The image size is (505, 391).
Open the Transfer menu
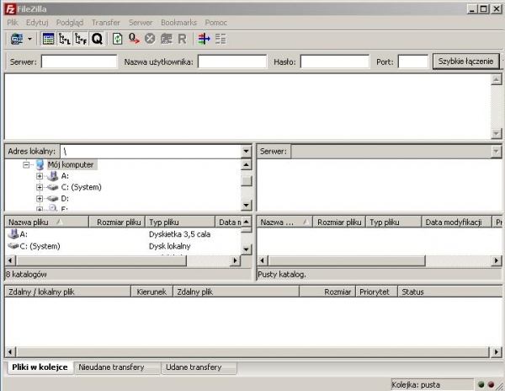point(105,22)
